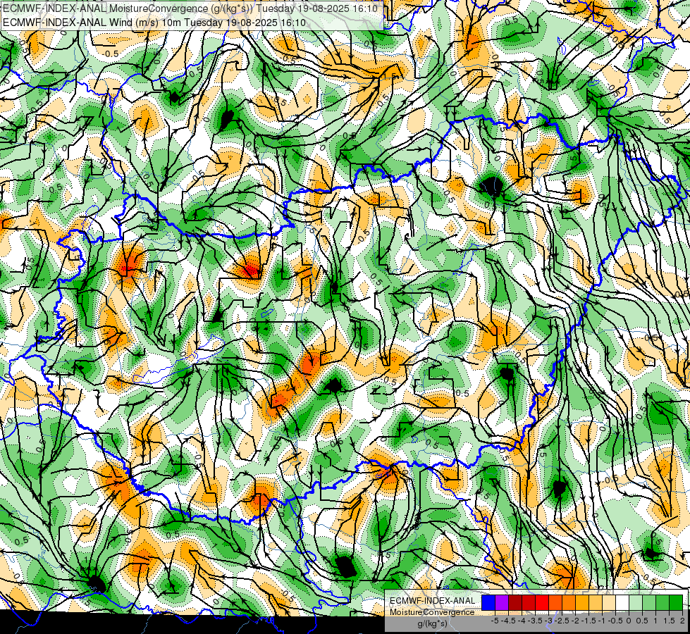Click the MoistureConvergence label in the legend
This screenshot has width=690, height=634.
[432, 612]
